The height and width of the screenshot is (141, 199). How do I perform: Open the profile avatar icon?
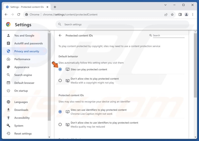point(186,14)
